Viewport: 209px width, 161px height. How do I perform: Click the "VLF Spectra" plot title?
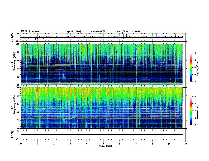[x=30, y=32]
